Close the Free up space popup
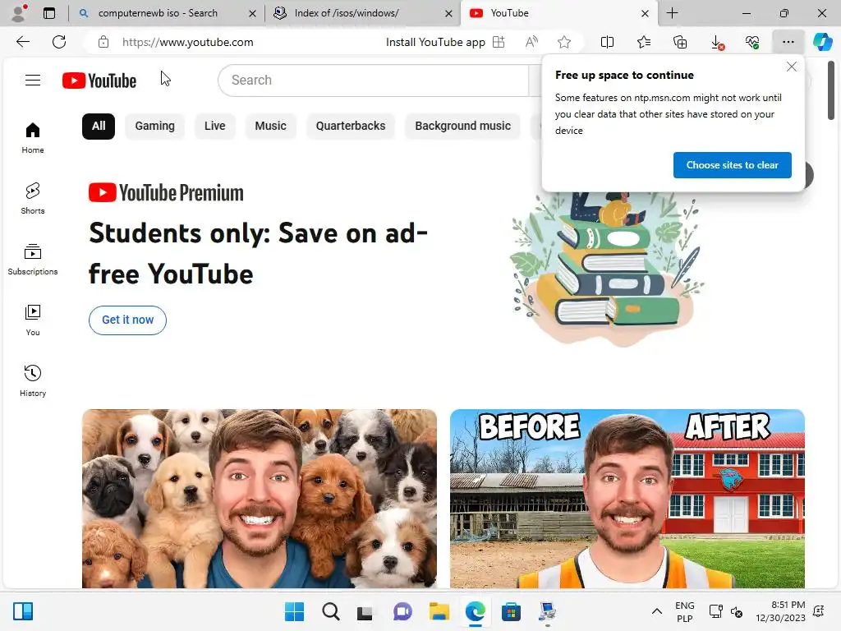The height and width of the screenshot is (631, 841). tap(792, 67)
